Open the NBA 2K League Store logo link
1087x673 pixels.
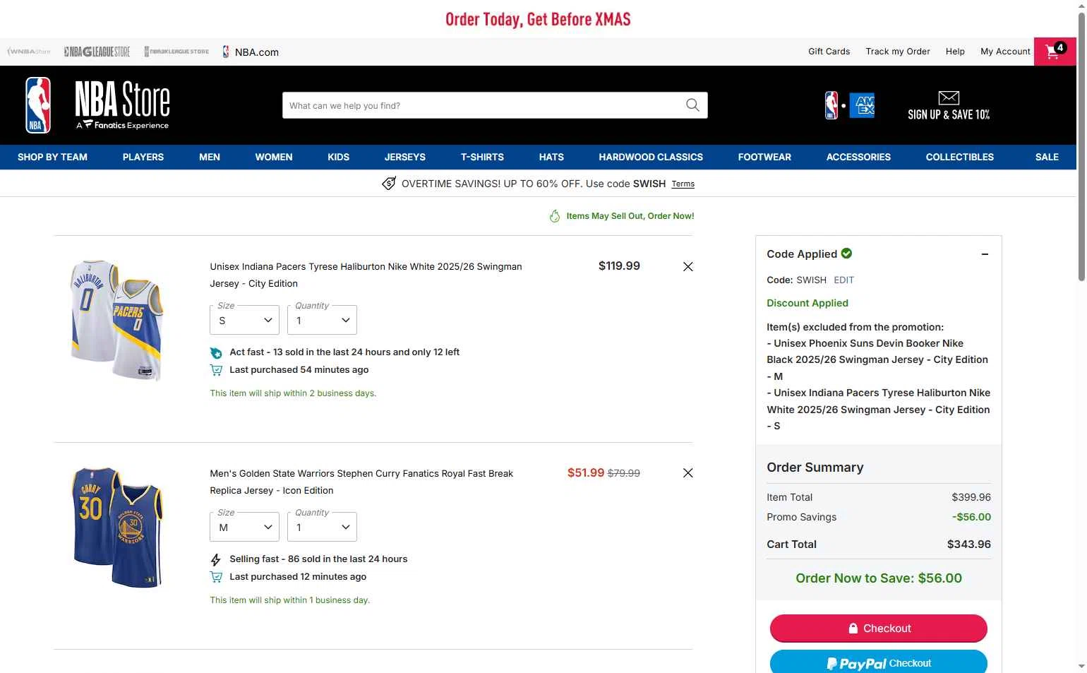pos(176,52)
